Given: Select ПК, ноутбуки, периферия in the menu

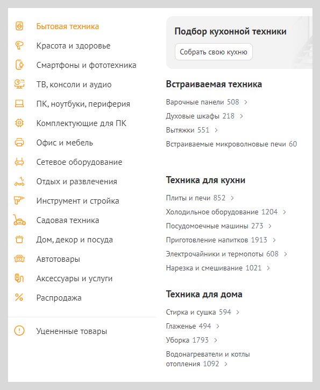Looking at the screenshot, I should point(83,104).
